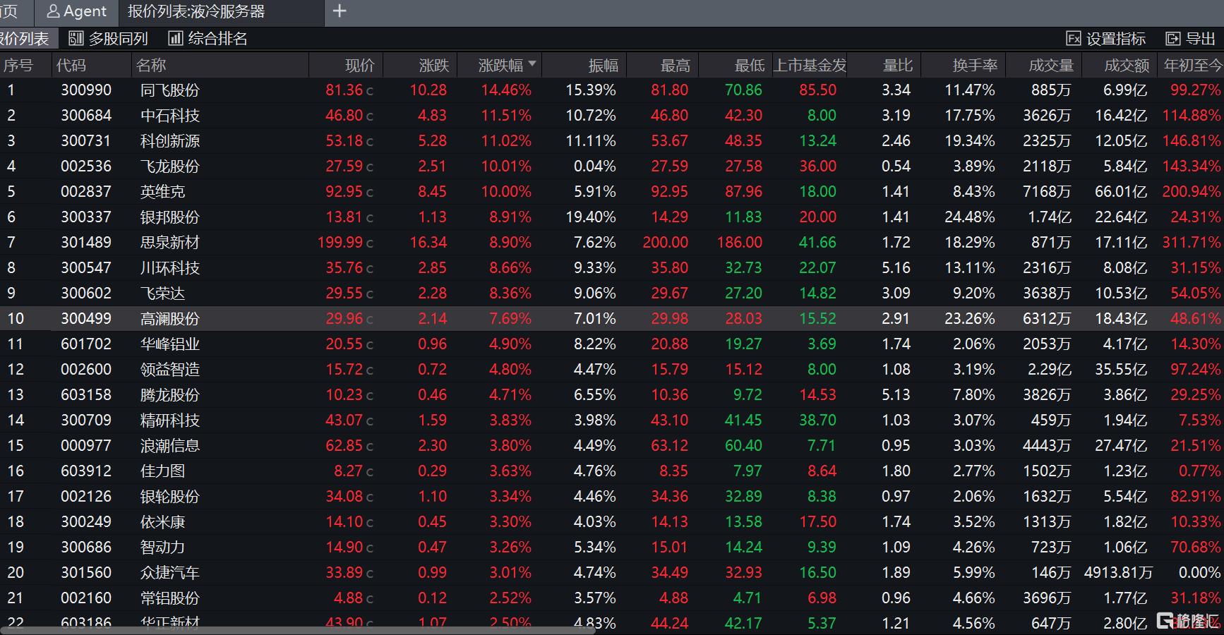
Task: Select stock 银轮股份
Action: [170, 497]
